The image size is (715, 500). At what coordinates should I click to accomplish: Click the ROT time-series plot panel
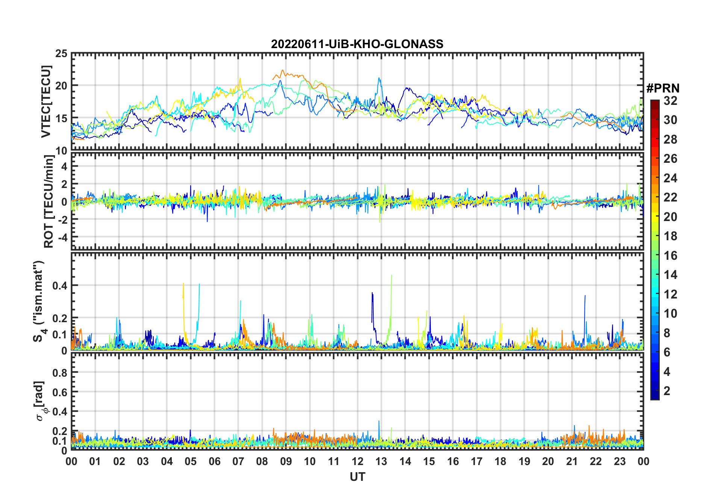tap(357, 201)
